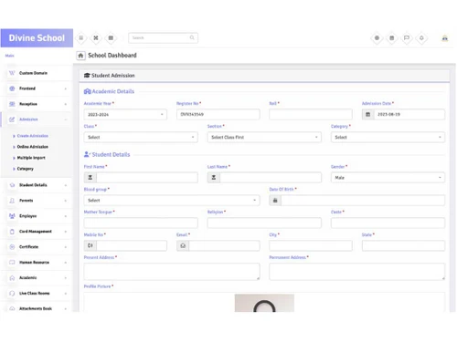Click the Mother Tongue input field
The width and height of the screenshot is (457, 342).
point(141,223)
